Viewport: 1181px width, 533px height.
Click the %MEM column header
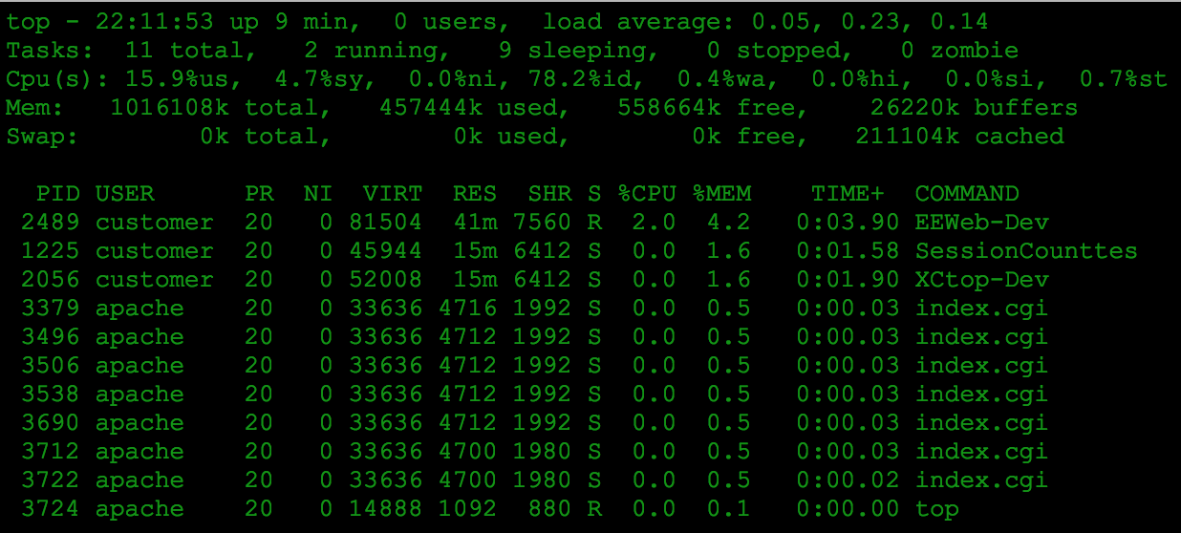(721, 193)
